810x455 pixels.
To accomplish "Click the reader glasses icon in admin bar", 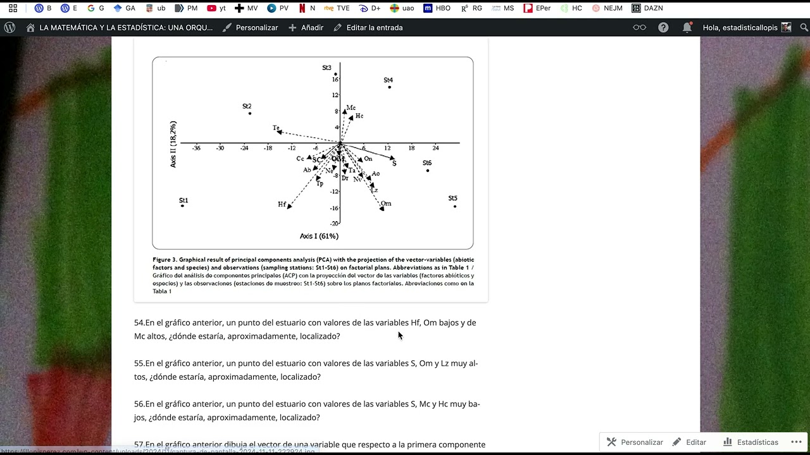I will coord(639,27).
